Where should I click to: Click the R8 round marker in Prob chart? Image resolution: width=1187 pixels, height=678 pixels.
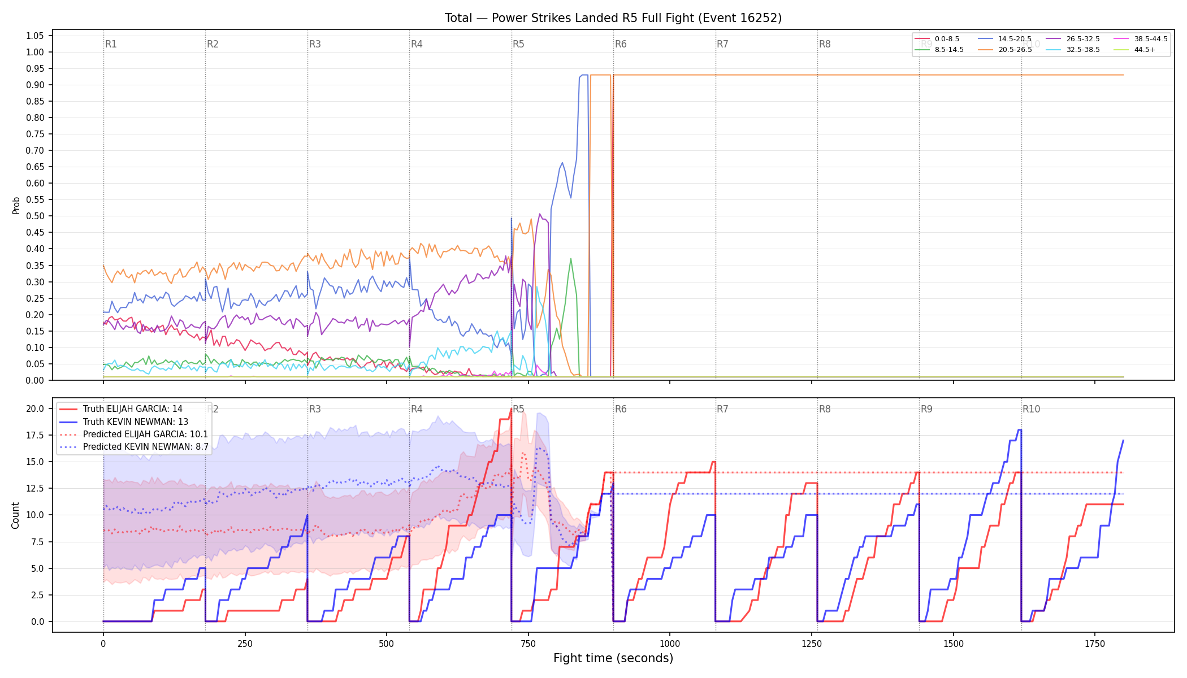click(825, 44)
